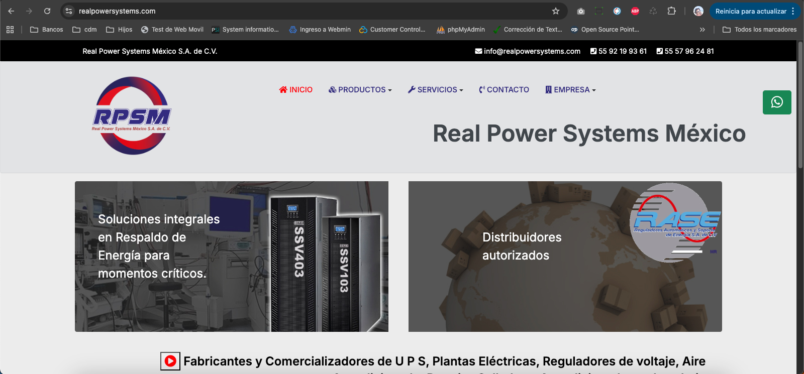The width and height of the screenshot is (804, 374).
Task: Open the green capture-area extension icon
Action: (599, 11)
